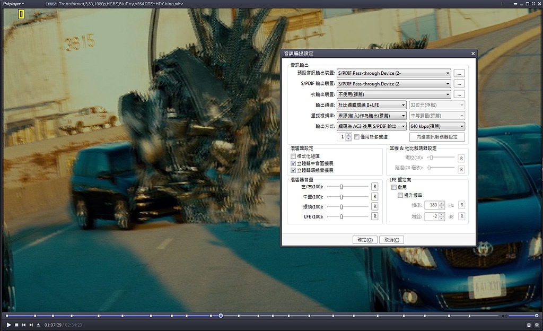Screen dimensions: 543x331
Task: Jump to the previous file
Action: [x=24, y=325]
